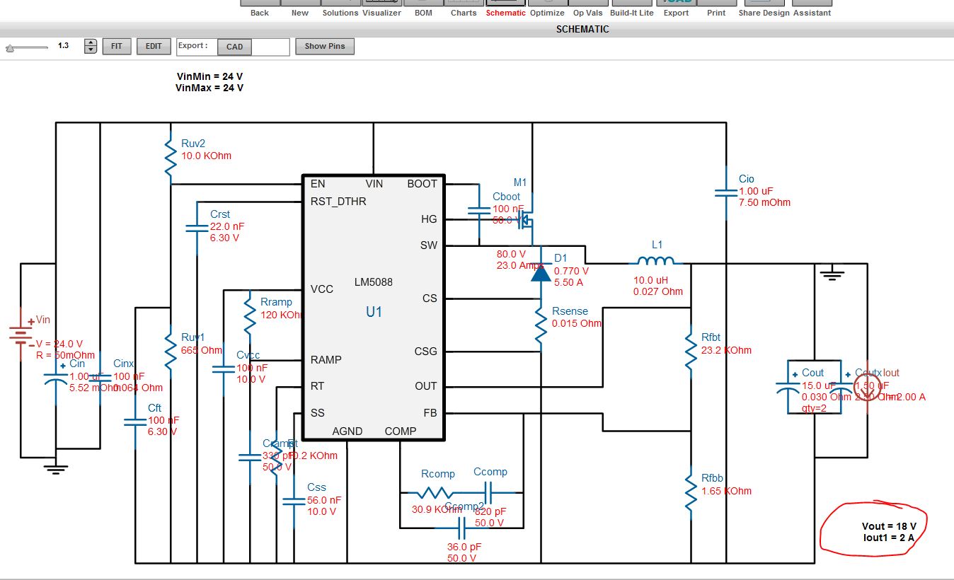Click the EDIT button

pos(154,46)
